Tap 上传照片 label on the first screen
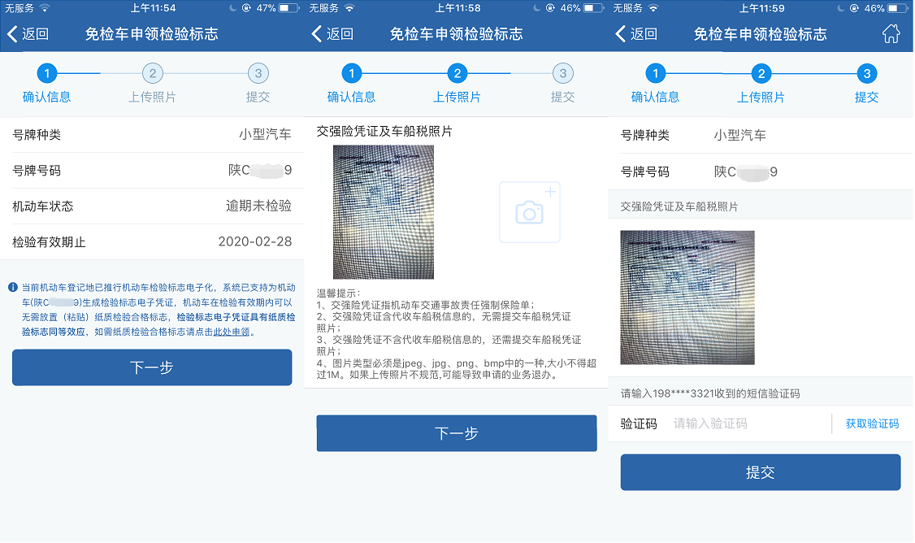The width and height of the screenshot is (915, 543). pos(152,97)
